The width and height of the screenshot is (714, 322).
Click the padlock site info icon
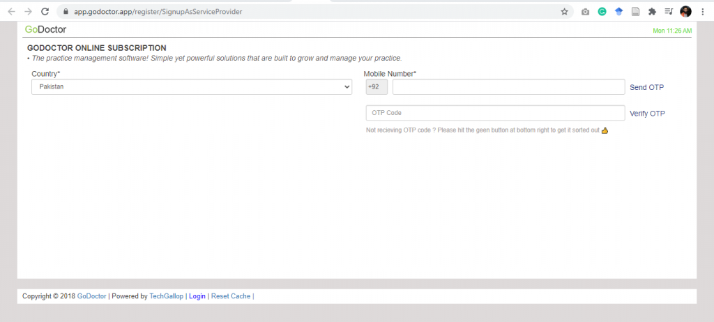point(66,11)
